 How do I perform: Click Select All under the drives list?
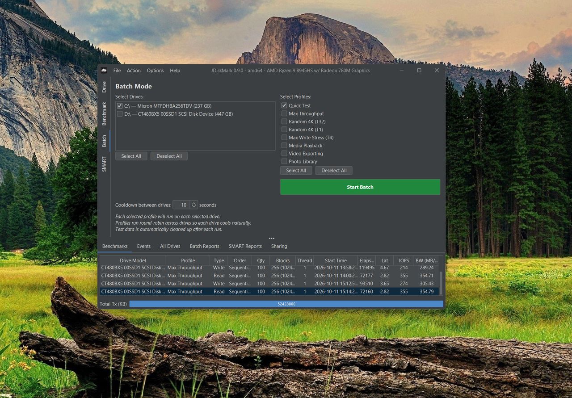pos(131,156)
